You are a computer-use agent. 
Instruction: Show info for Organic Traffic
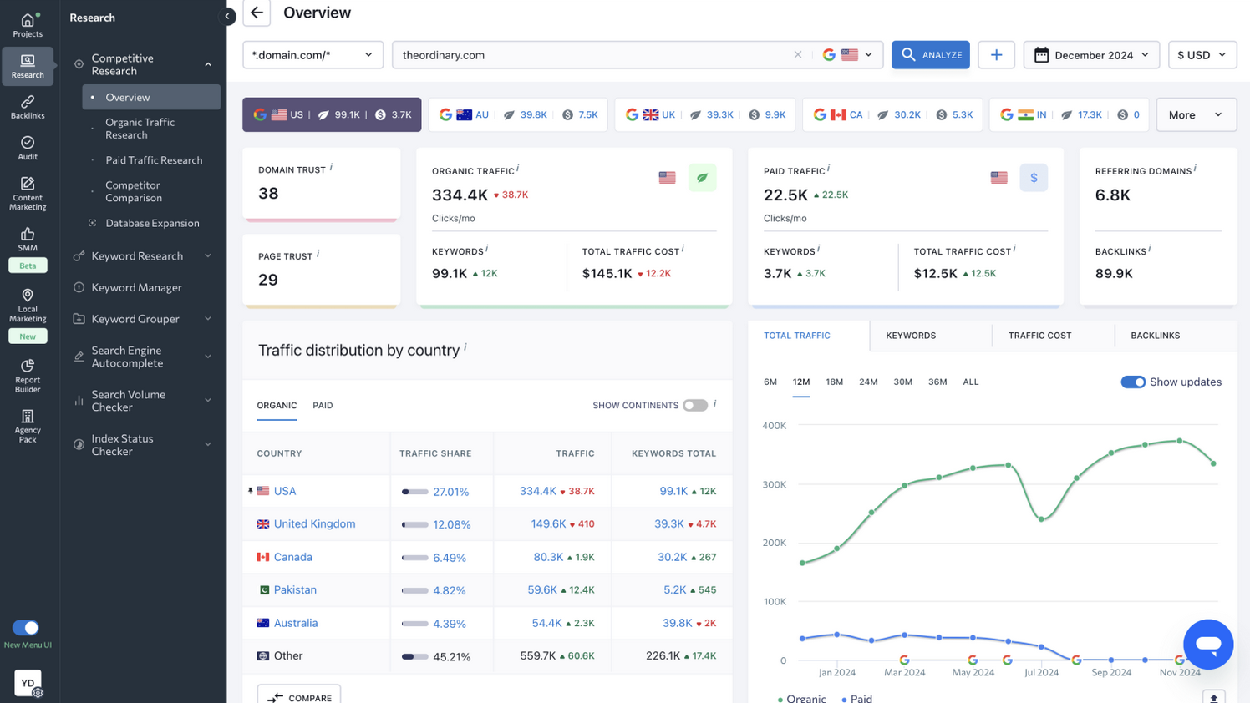pos(518,169)
